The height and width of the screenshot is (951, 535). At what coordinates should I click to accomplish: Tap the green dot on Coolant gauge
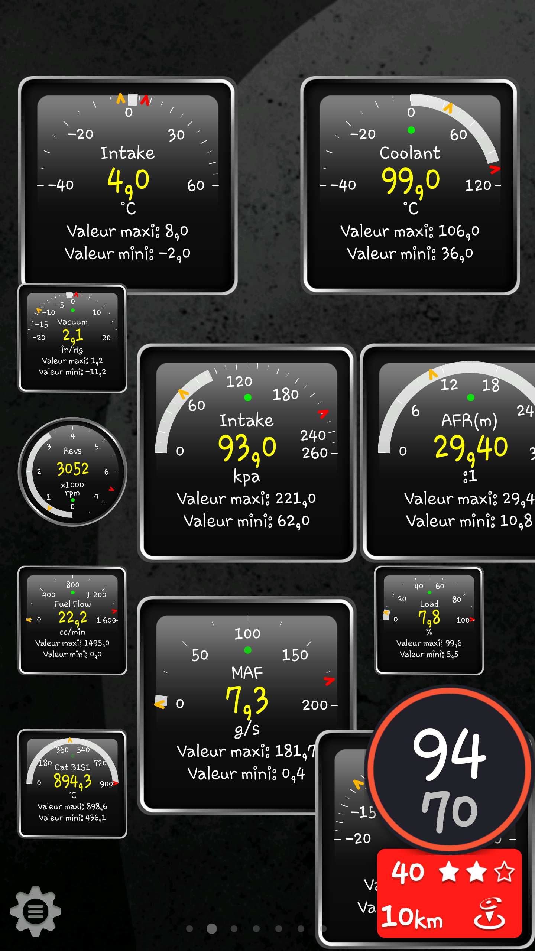(411, 130)
